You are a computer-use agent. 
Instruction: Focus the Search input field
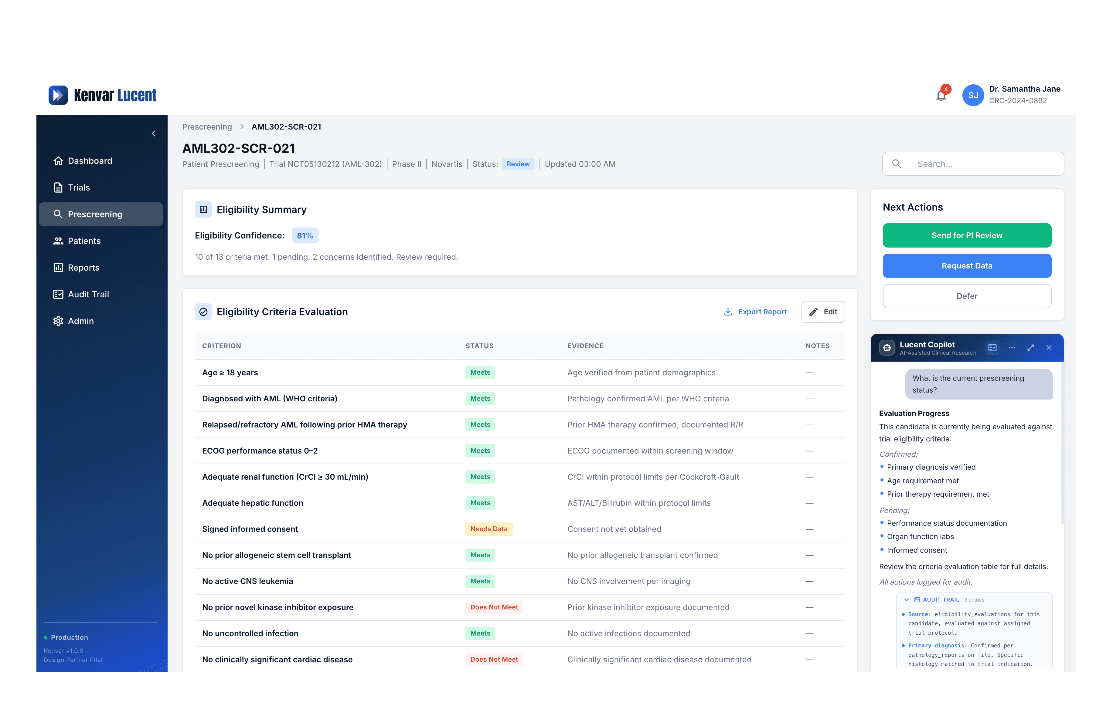973,164
